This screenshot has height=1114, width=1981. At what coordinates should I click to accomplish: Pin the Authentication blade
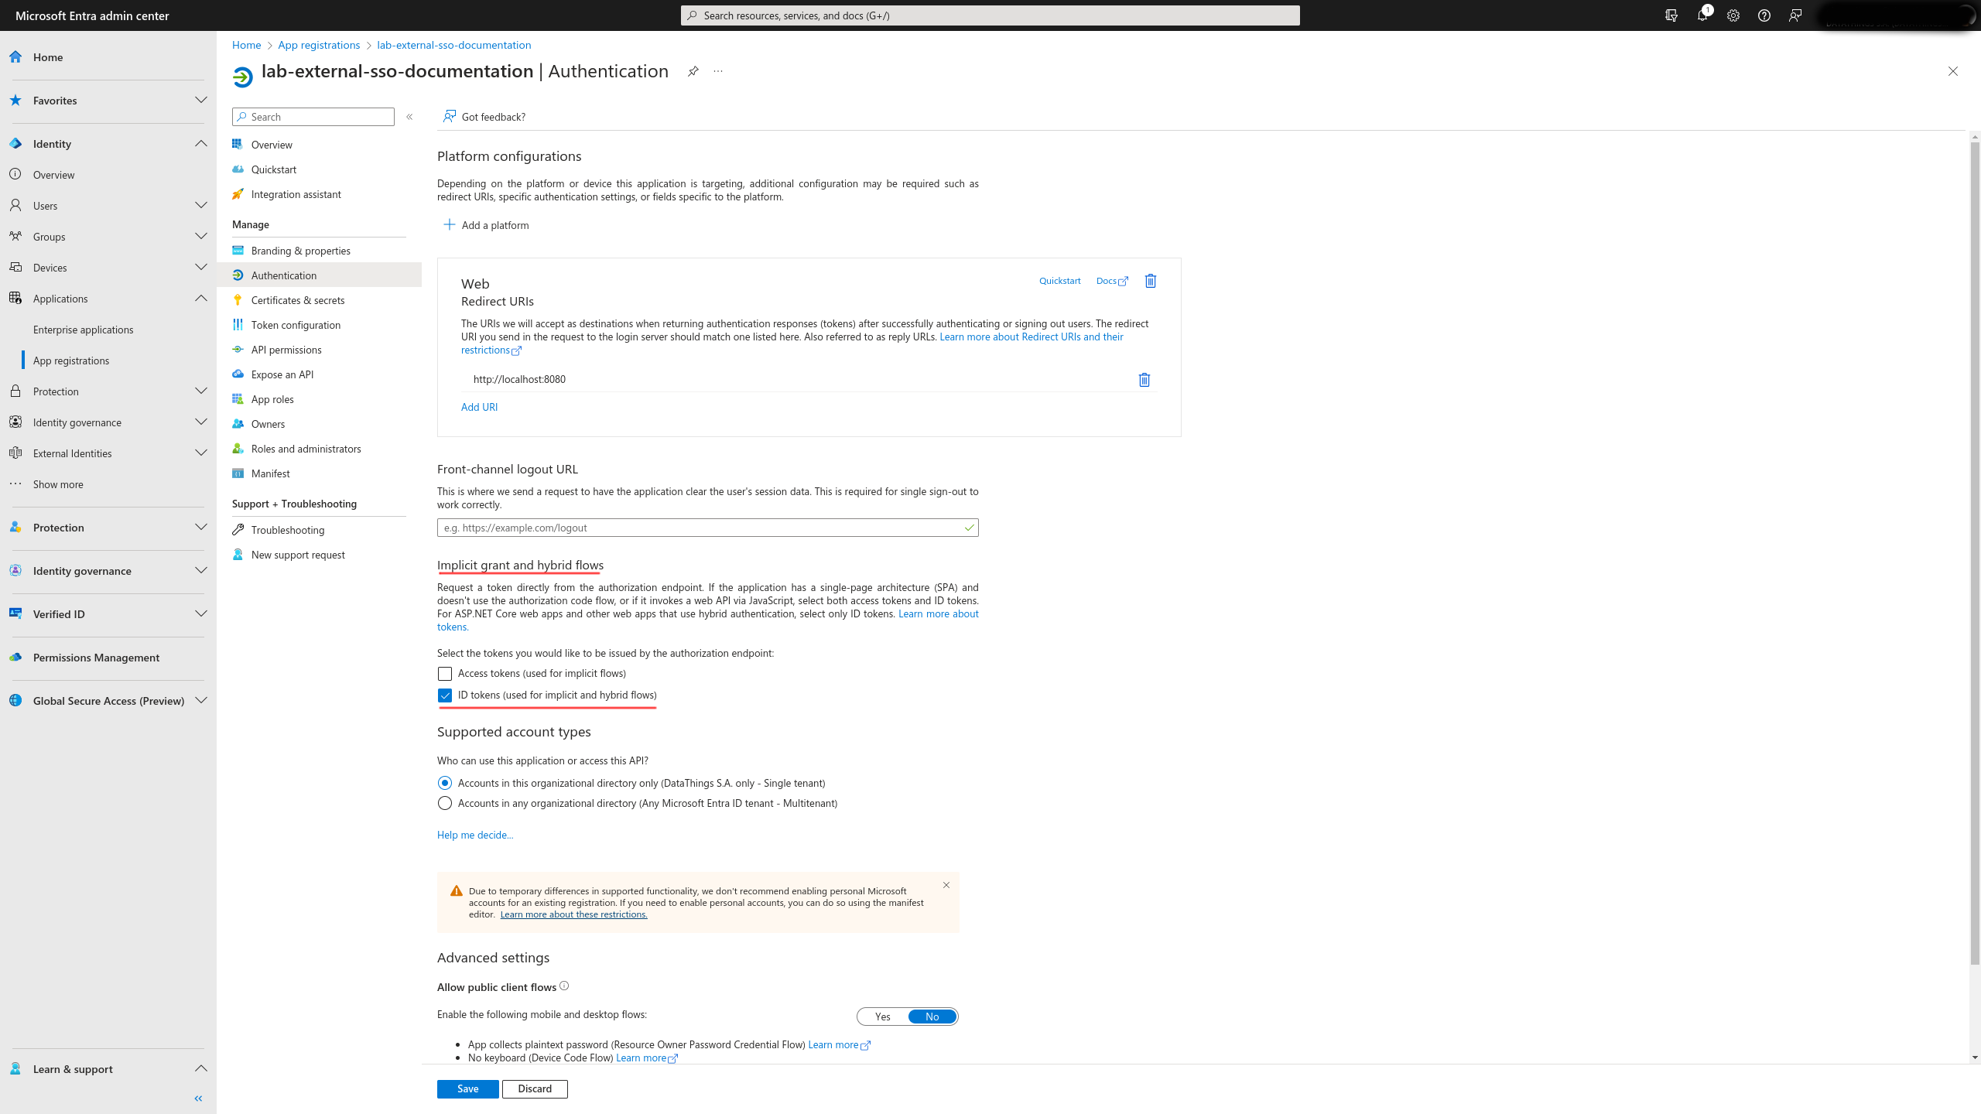click(693, 71)
